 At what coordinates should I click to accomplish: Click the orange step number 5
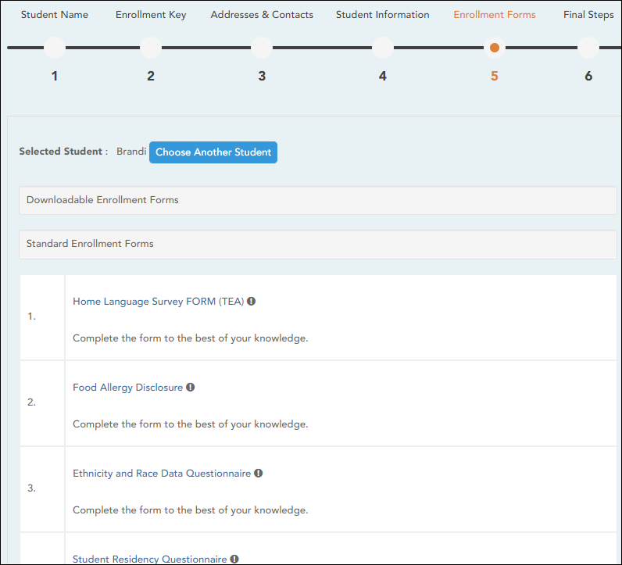[x=495, y=76]
